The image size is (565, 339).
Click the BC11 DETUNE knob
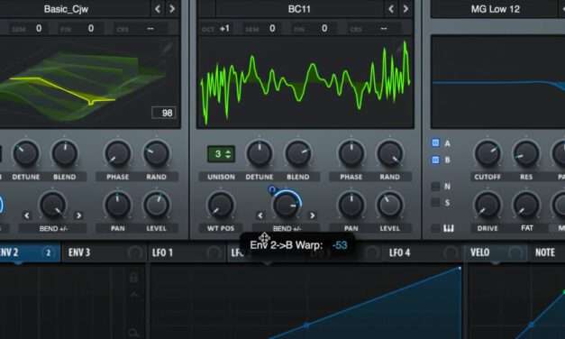click(260, 153)
